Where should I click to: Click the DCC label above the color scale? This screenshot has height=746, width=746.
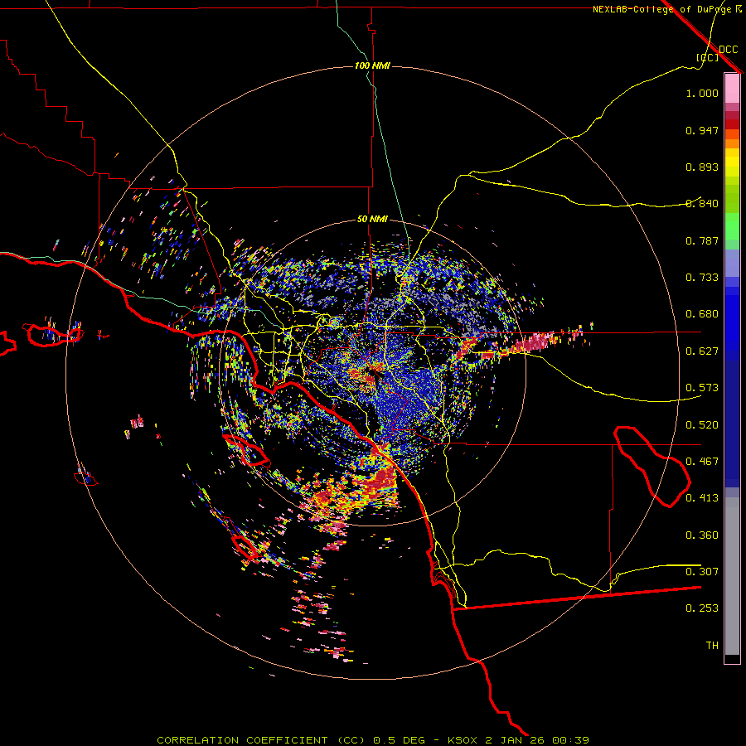tap(728, 49)
